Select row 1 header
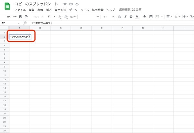 [5, 32]
